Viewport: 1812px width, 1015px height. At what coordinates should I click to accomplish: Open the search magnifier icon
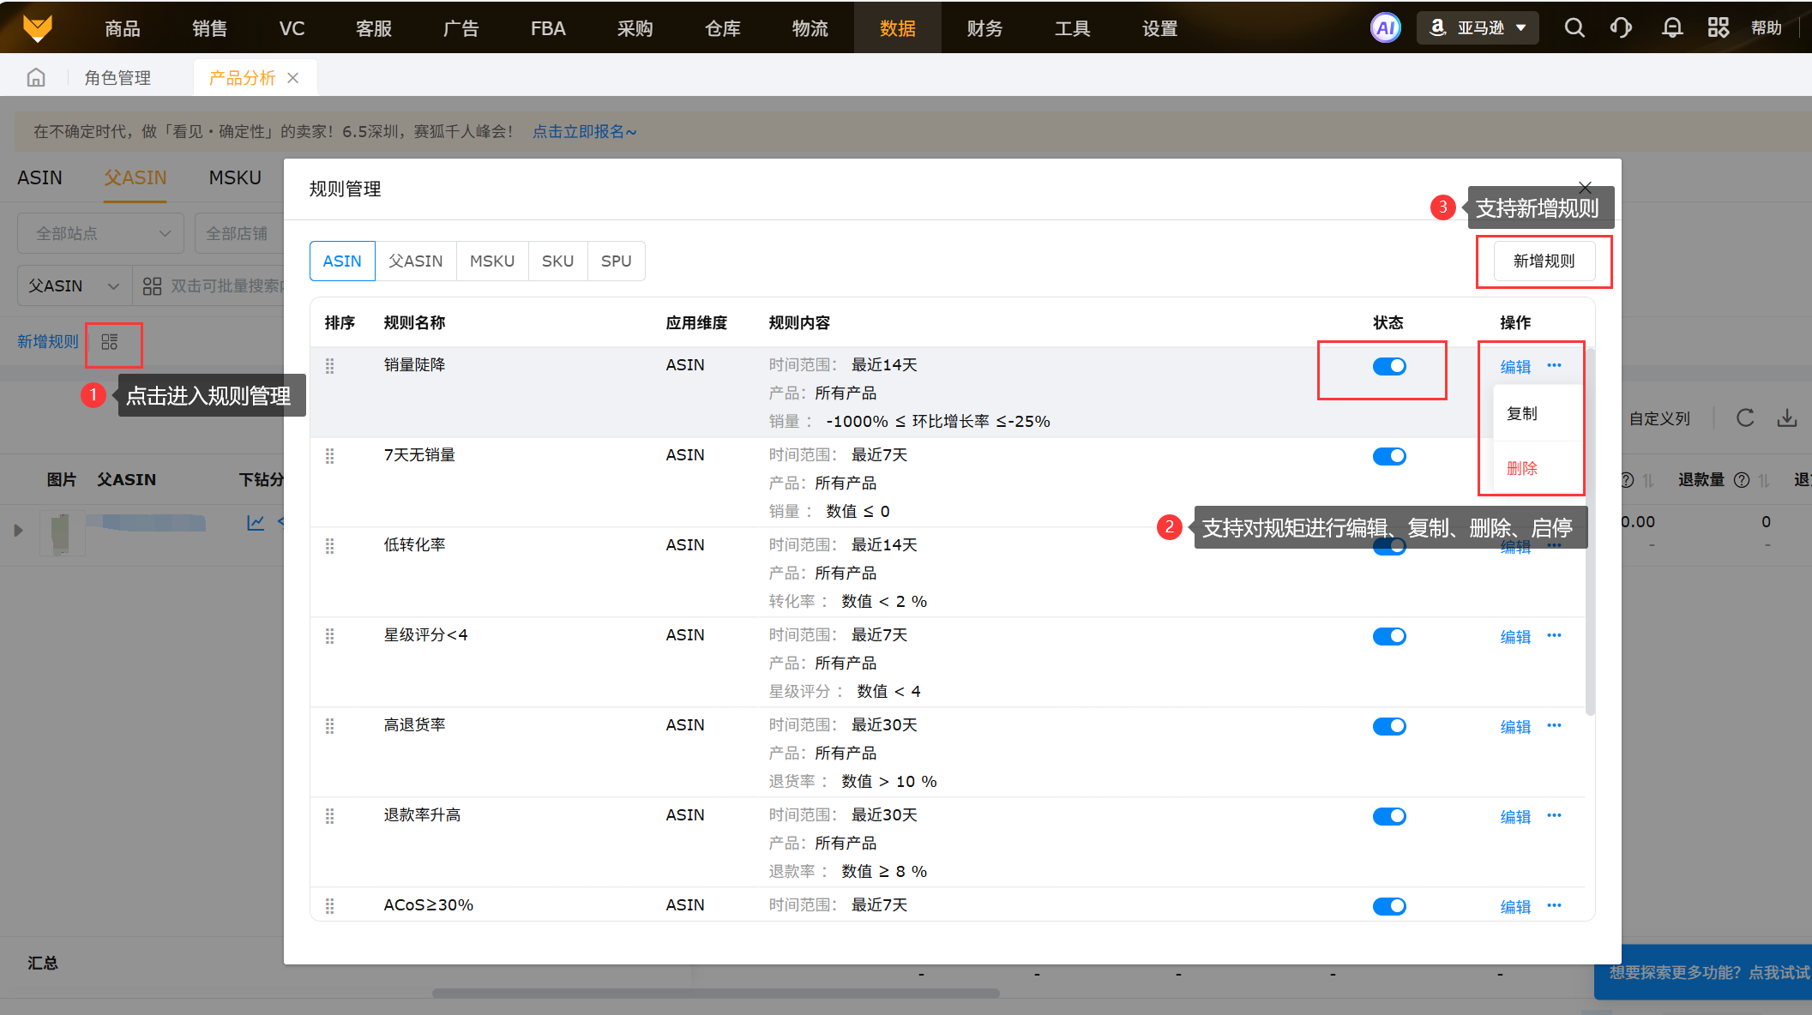pyautogui.click(x=1574, y=28)
